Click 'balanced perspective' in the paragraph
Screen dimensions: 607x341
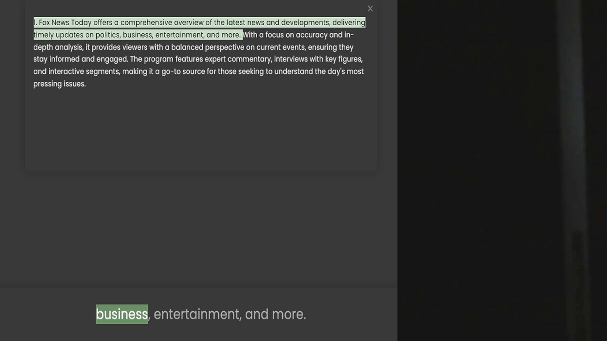tap(207, 47)
